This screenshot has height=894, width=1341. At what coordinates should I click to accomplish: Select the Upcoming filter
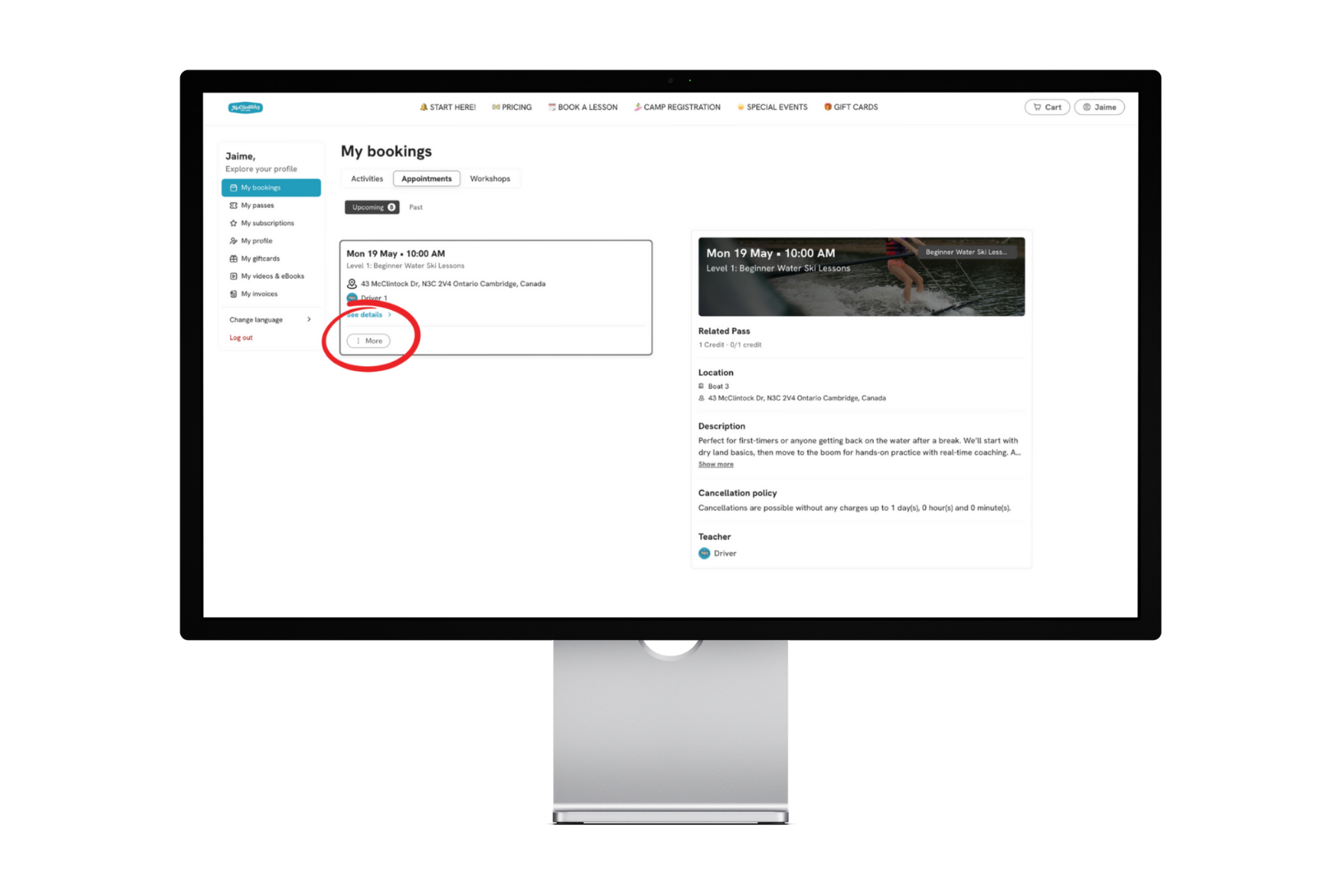pos(372,207)
